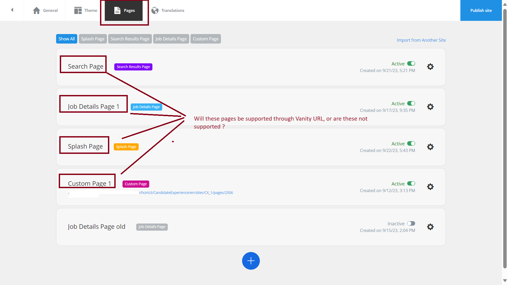Click the globe icon next to Translations
The width and height of the screenshot is (508, 285).
155,11
